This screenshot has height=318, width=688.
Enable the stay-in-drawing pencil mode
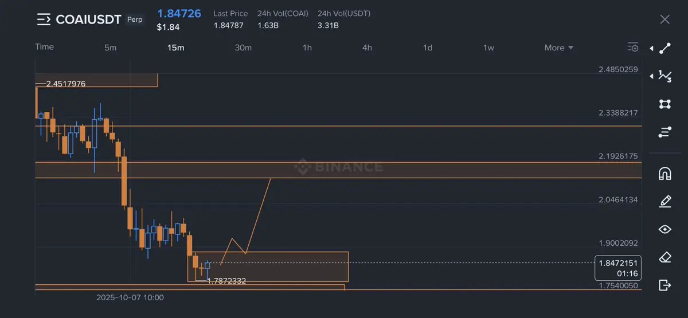point(665,201)
